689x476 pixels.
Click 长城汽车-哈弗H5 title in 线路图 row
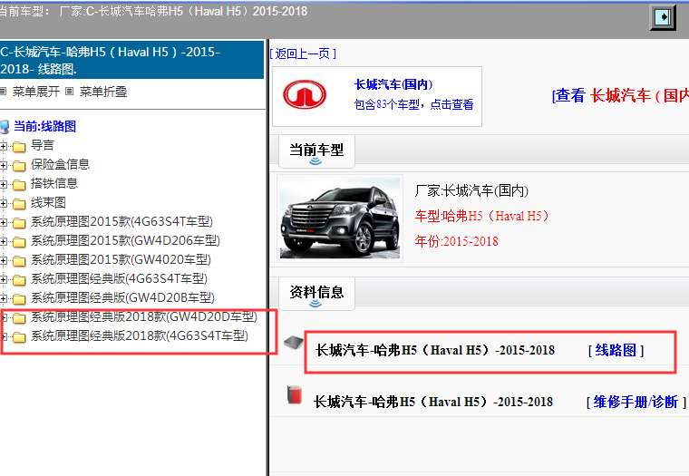tap(435, 350)
